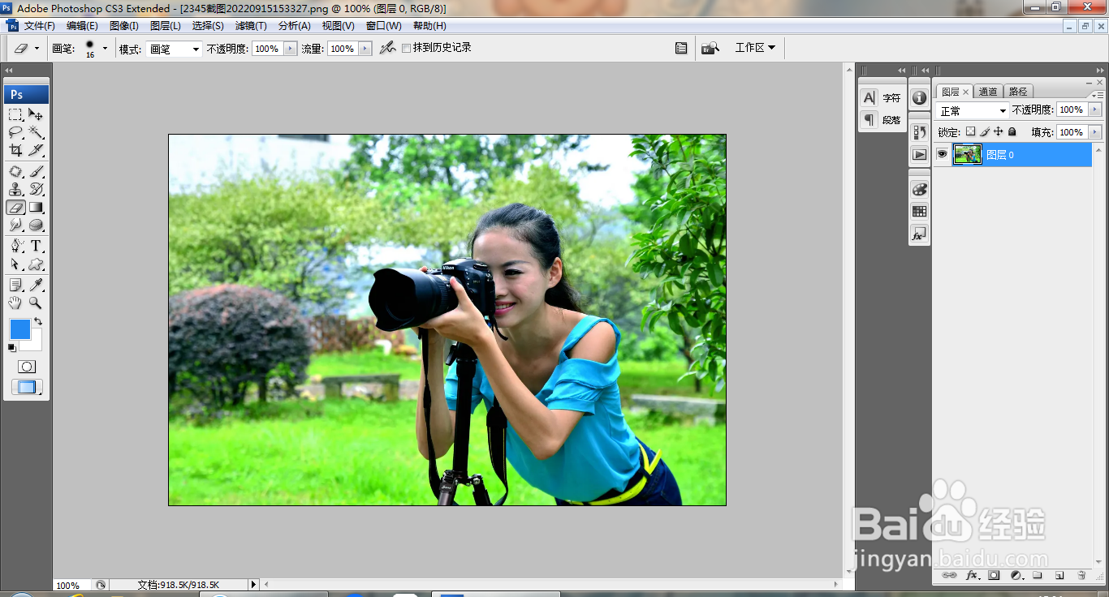Select the Sponge tool
Viewport: 1109px width, 597px height.
[37, 225]
